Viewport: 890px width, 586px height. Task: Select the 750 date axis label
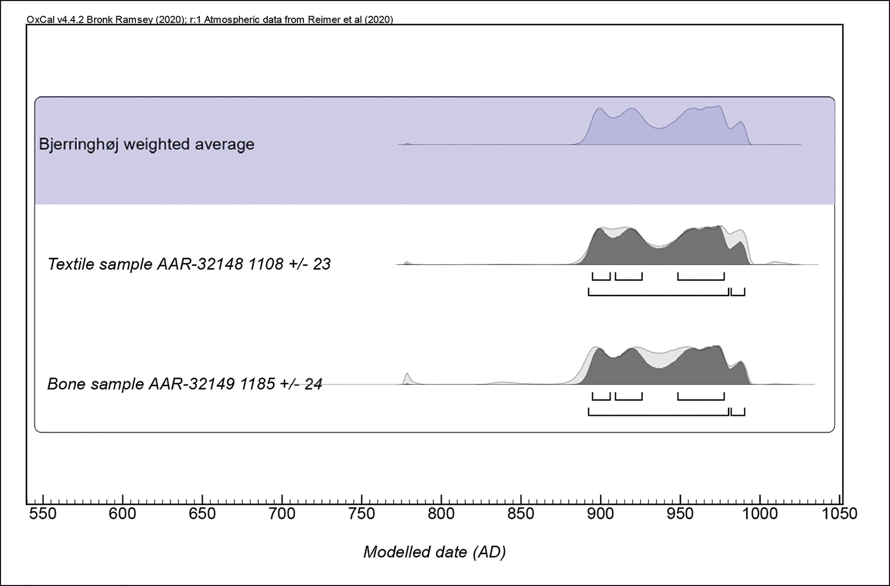[362, 514]
